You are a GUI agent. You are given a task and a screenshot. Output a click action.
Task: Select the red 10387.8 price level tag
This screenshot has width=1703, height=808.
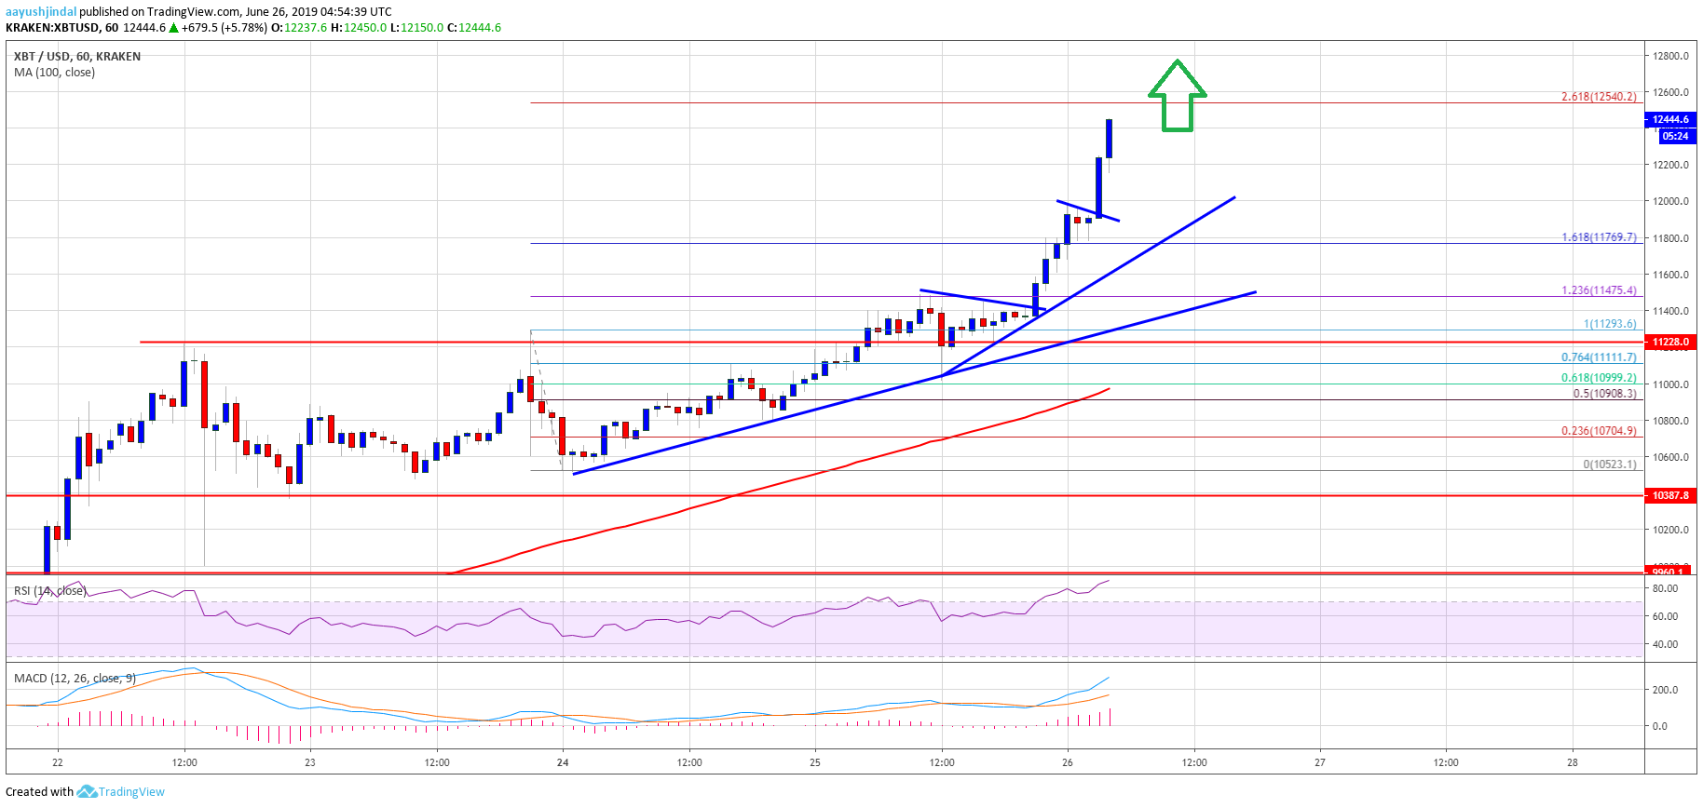click(x=1670, y=495)
